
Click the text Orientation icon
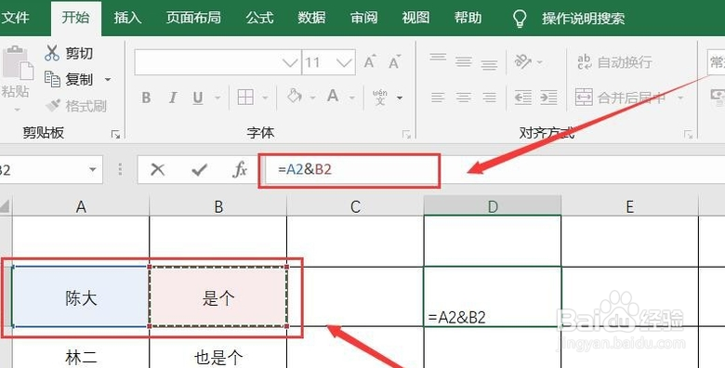[x=523, y=61]
